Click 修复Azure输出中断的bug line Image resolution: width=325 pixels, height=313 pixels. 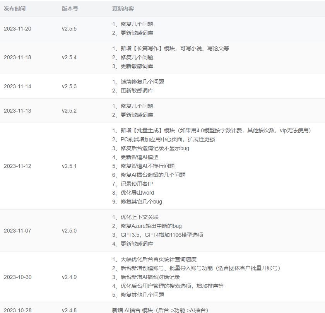(147, 226)
